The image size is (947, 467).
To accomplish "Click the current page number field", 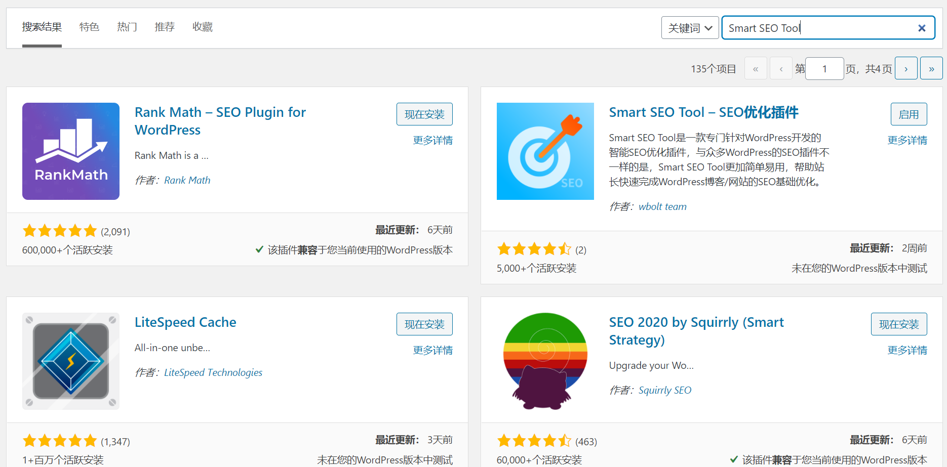I will pos(824,69).
